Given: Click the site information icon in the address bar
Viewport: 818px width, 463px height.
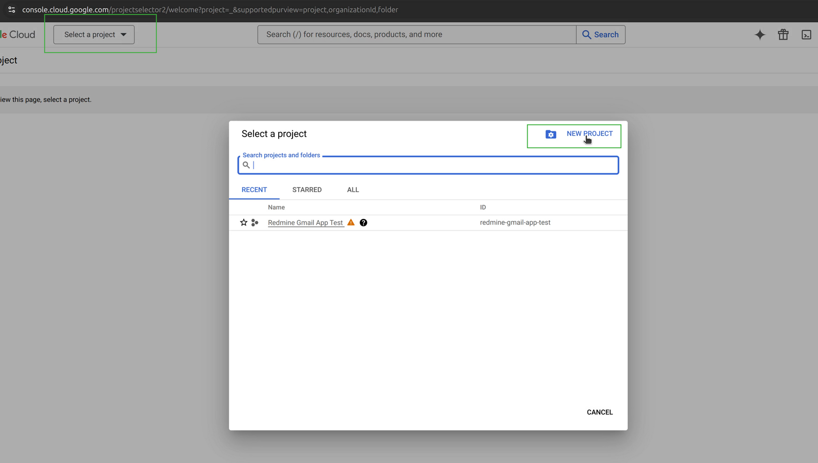Looking at the screenshot, I should 11,9.
